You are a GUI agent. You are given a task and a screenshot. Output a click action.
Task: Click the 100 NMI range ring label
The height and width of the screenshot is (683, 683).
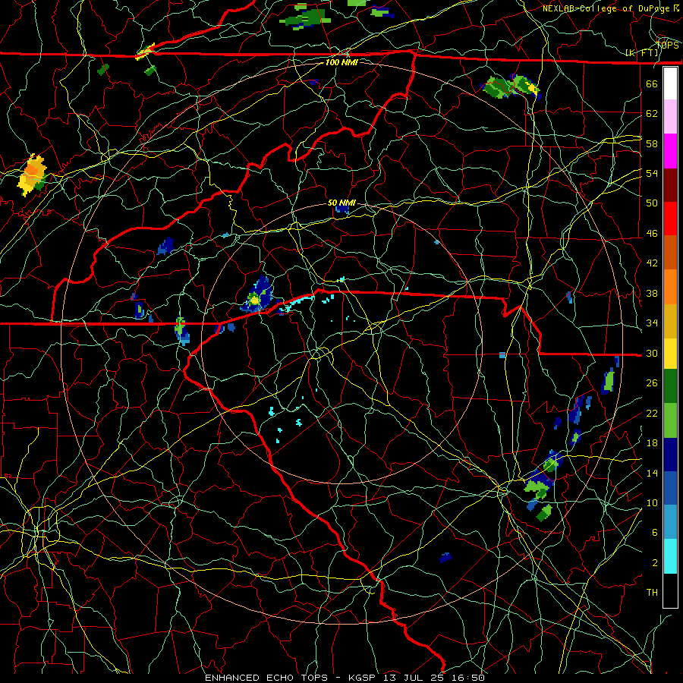341,62
